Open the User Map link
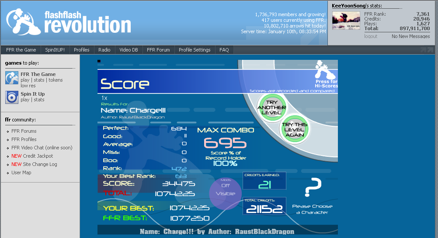This screenshot has height=238, width=438. (x=21, y=172)
